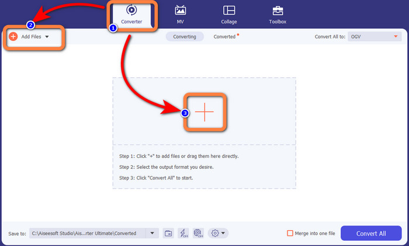Open the Converter tab

click(x=131, y=15)
